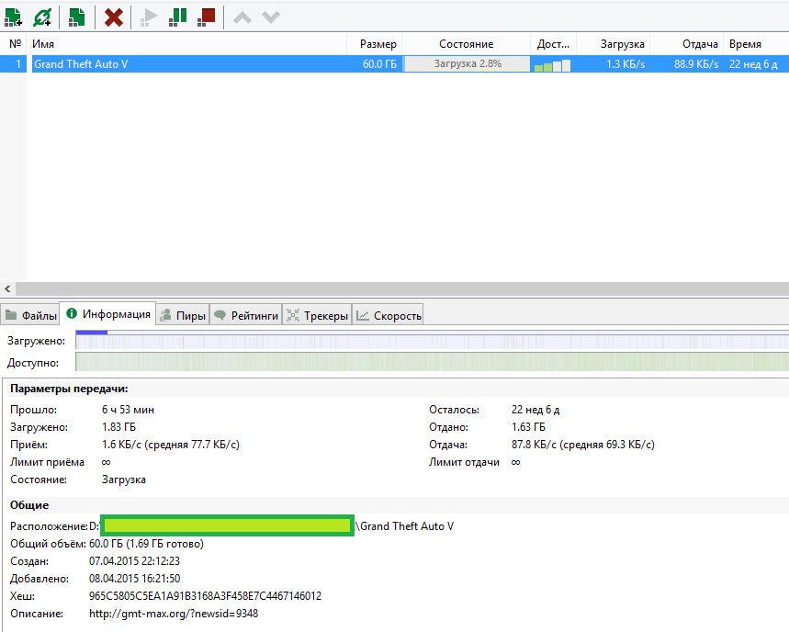Click the Добавлено date 08.04.2015 16:21:50
Image resolution: width=789 pixels, height=632 pixels.
point(134,579)
